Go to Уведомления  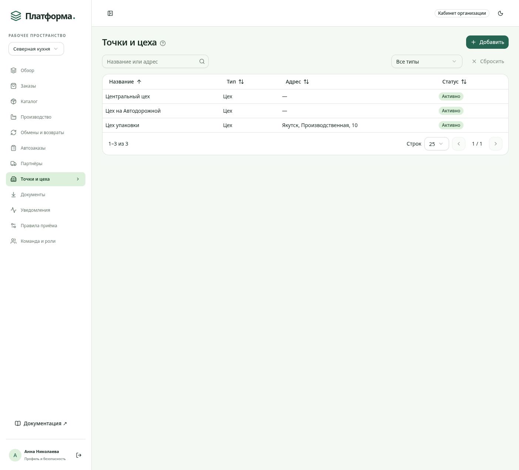tap(46, 210)
